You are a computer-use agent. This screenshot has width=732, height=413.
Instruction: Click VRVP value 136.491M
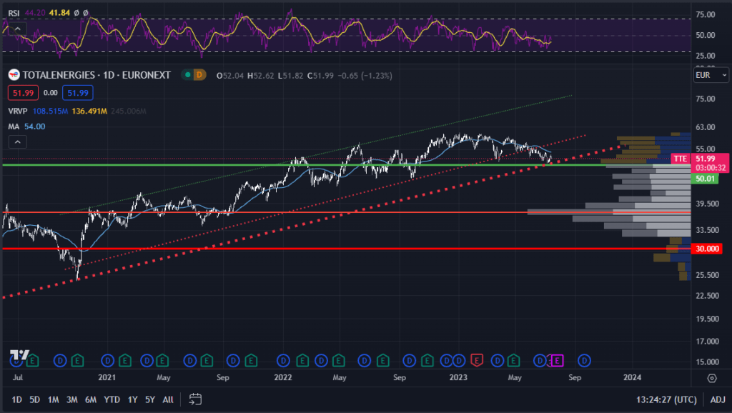point(89,111)
